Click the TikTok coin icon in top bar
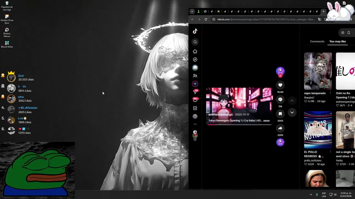The image size is (355, 199). tap(343, 33)
